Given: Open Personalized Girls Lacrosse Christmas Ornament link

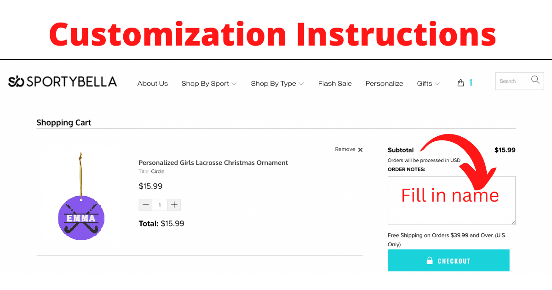Looking at the screenshot, I should tap(213, 162).
